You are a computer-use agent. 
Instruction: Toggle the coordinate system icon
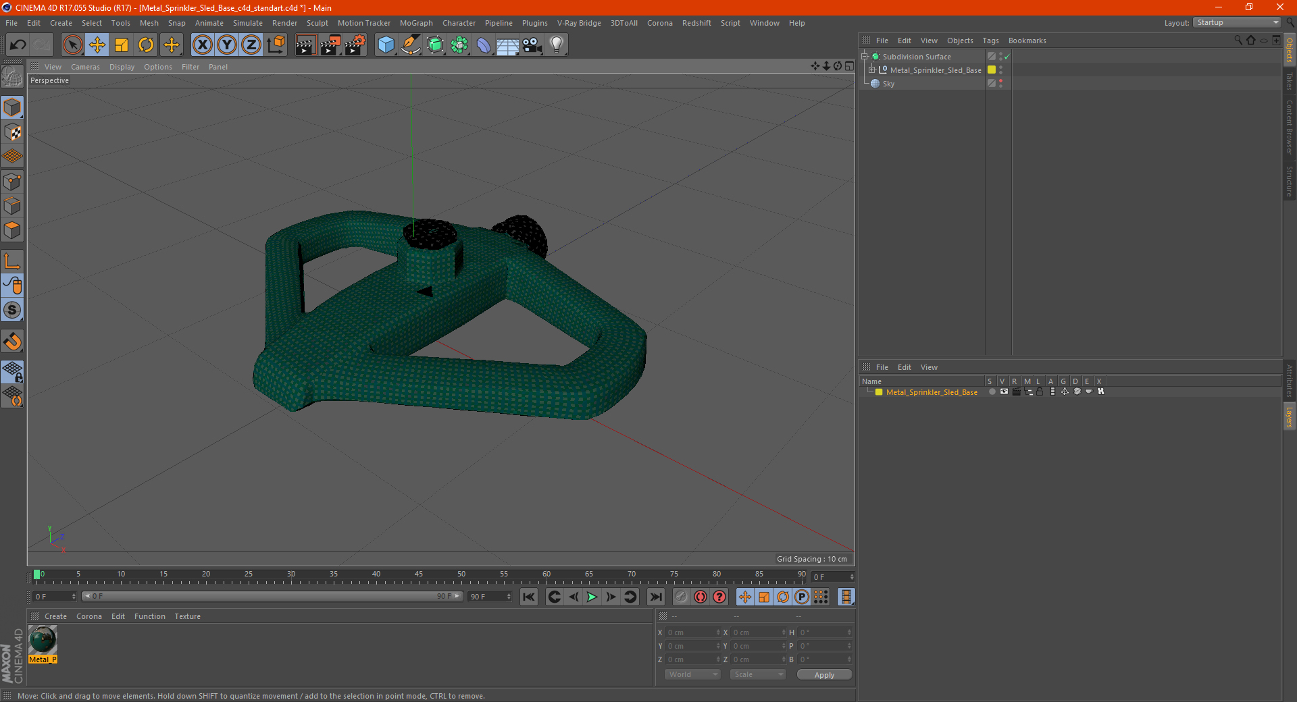click(276, 45)
